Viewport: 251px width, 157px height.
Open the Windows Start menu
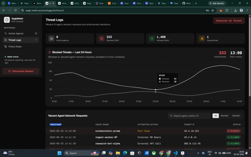[x=59, y=153]
